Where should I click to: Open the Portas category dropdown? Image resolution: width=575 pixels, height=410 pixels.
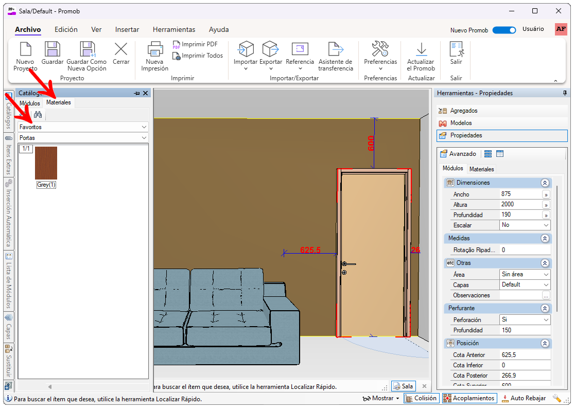pyautogui.click(x=83, y=138)
